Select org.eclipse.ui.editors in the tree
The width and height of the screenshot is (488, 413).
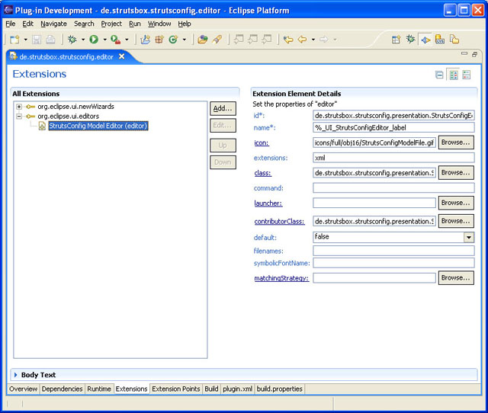68,117
